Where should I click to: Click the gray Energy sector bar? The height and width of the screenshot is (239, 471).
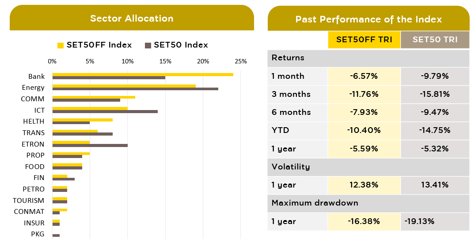point(135,89)
